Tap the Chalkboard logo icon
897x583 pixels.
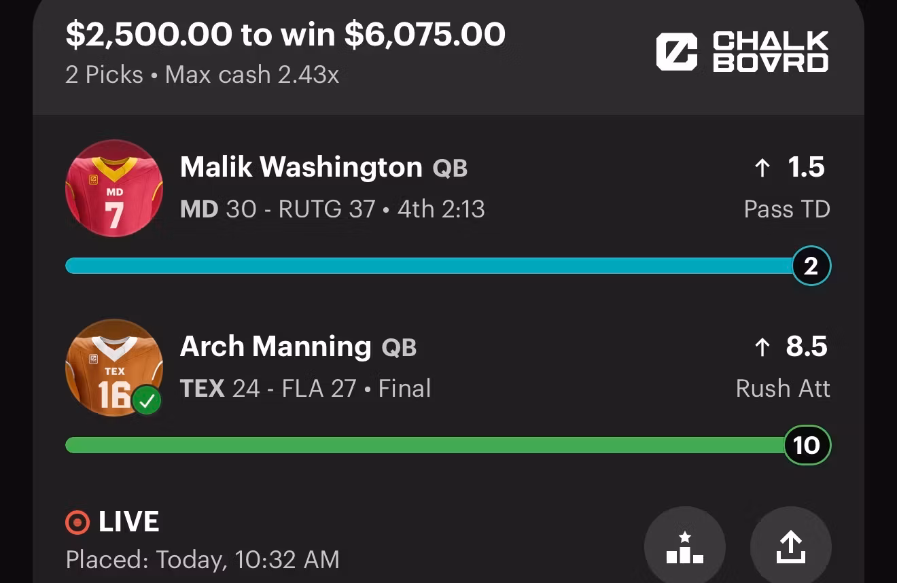(x=676, y=52)
